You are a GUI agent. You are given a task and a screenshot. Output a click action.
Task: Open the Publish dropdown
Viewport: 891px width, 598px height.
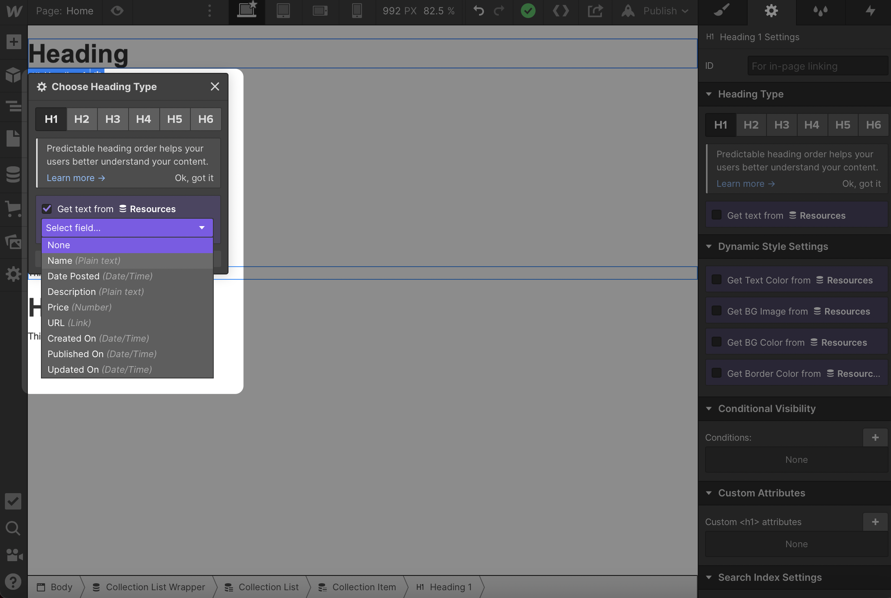[665, 11]
